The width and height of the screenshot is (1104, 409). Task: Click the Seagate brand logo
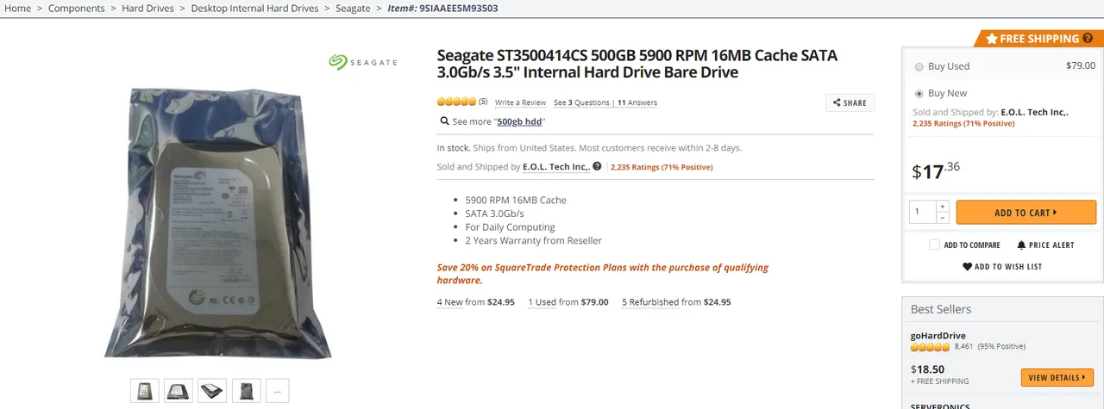(362, 62)
